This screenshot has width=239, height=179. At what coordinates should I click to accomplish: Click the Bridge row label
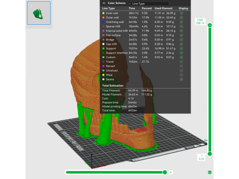[110, 40]
